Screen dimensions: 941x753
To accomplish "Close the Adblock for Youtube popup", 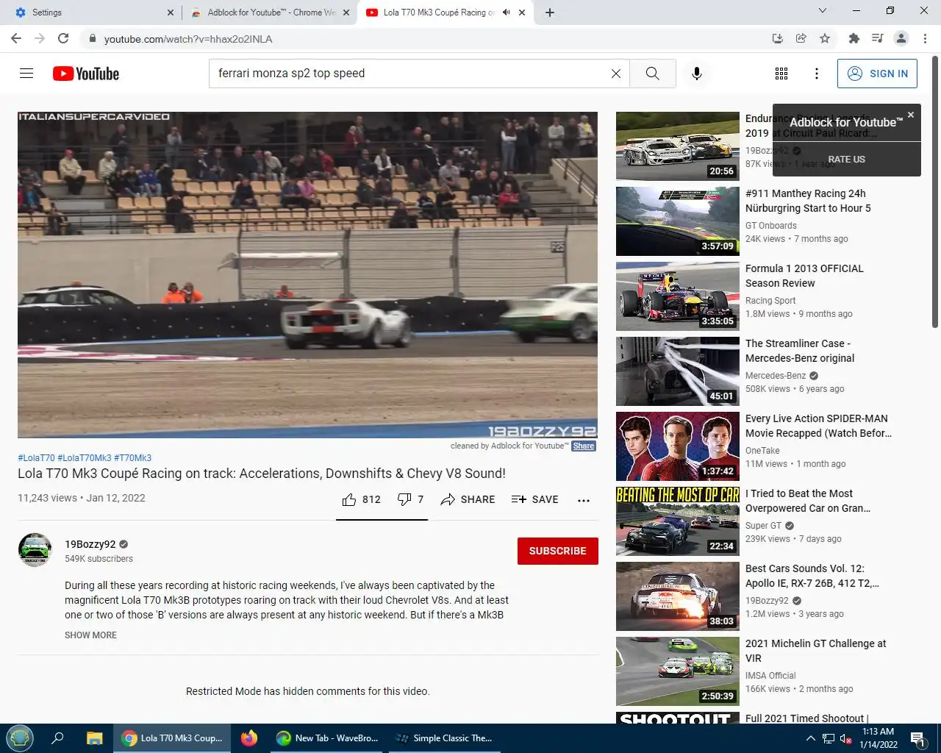I will click(911, 115).
